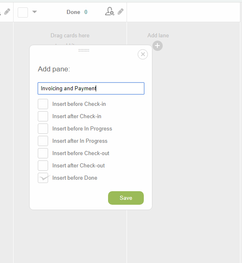
Task: Uncheck Insert before Done
Action: [x=43, y=178]
